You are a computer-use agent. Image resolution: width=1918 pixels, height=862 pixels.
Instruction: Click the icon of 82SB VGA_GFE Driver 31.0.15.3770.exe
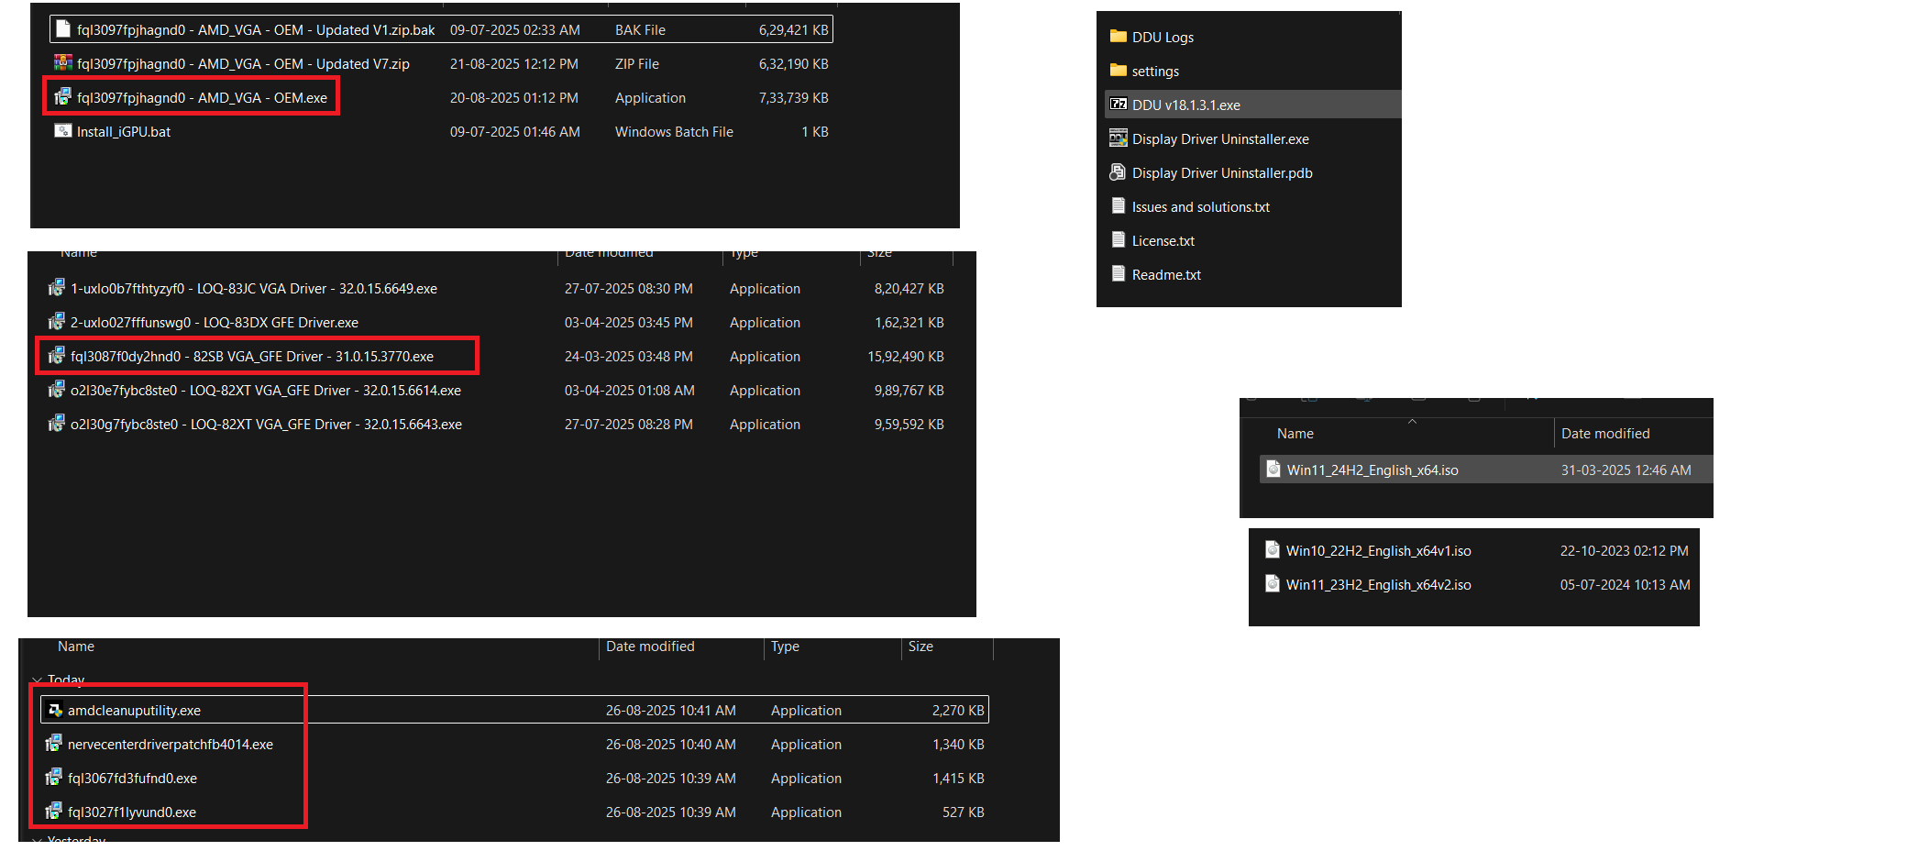click(x=57, y=356)
